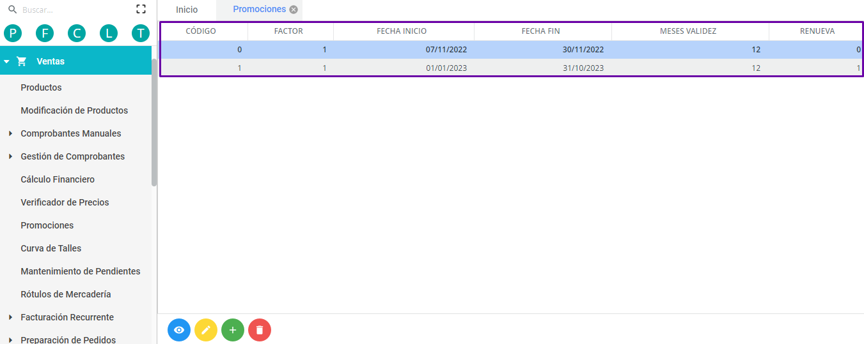Sort by CÓDIGO column header

pos(201,31)
